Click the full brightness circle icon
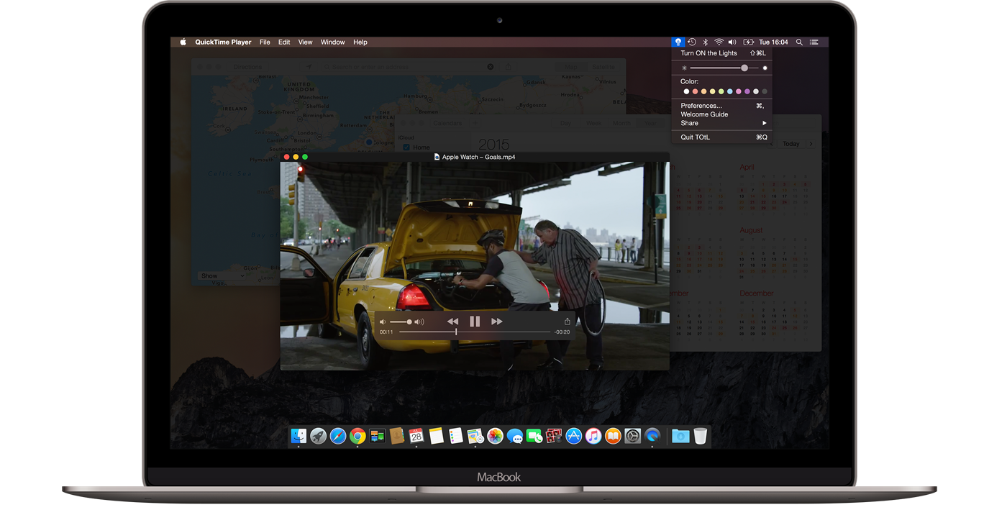Image resolution: width=1007 pixels, height=515 pixels. click(x=765, y=68)
